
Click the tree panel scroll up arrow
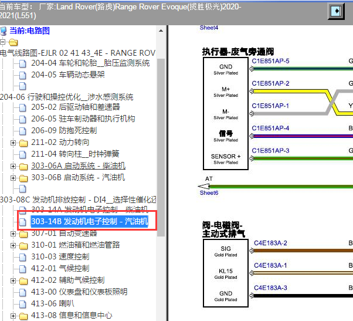pyautogui.click(x=161, y=31)
